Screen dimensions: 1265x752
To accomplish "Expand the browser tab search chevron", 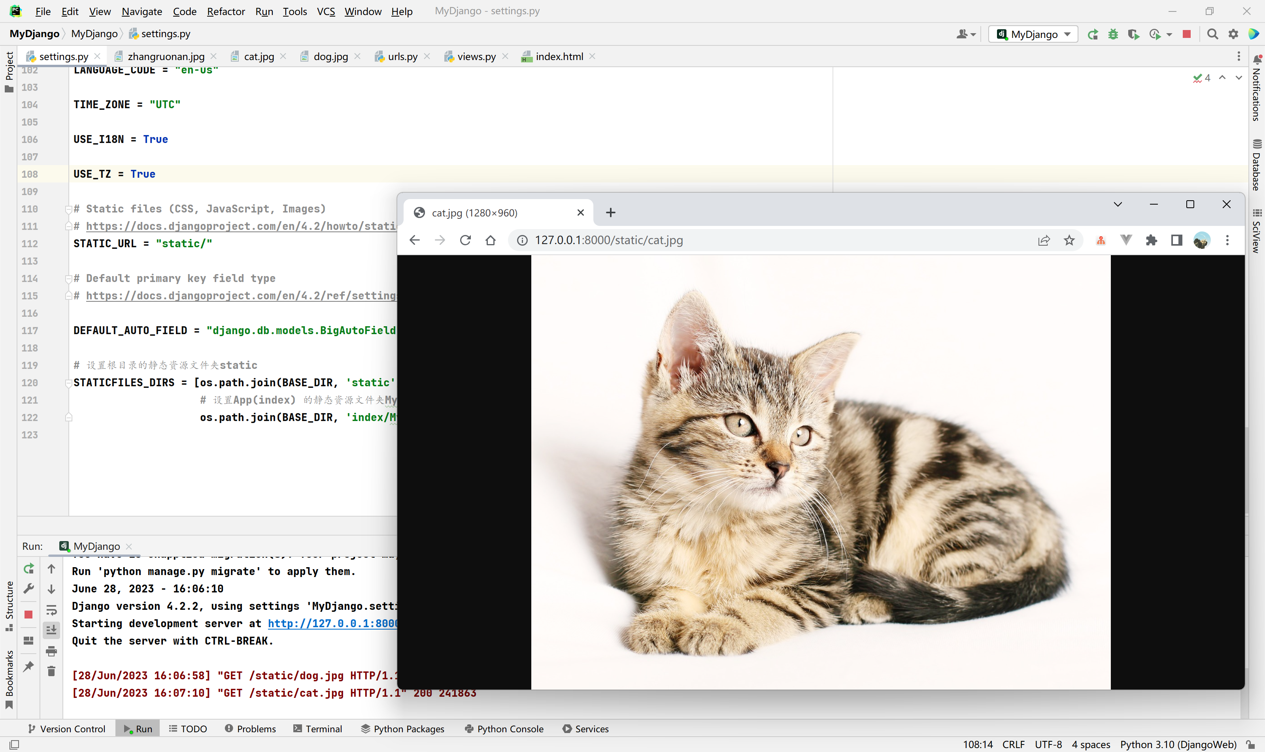I will [x=1118, y=204].
